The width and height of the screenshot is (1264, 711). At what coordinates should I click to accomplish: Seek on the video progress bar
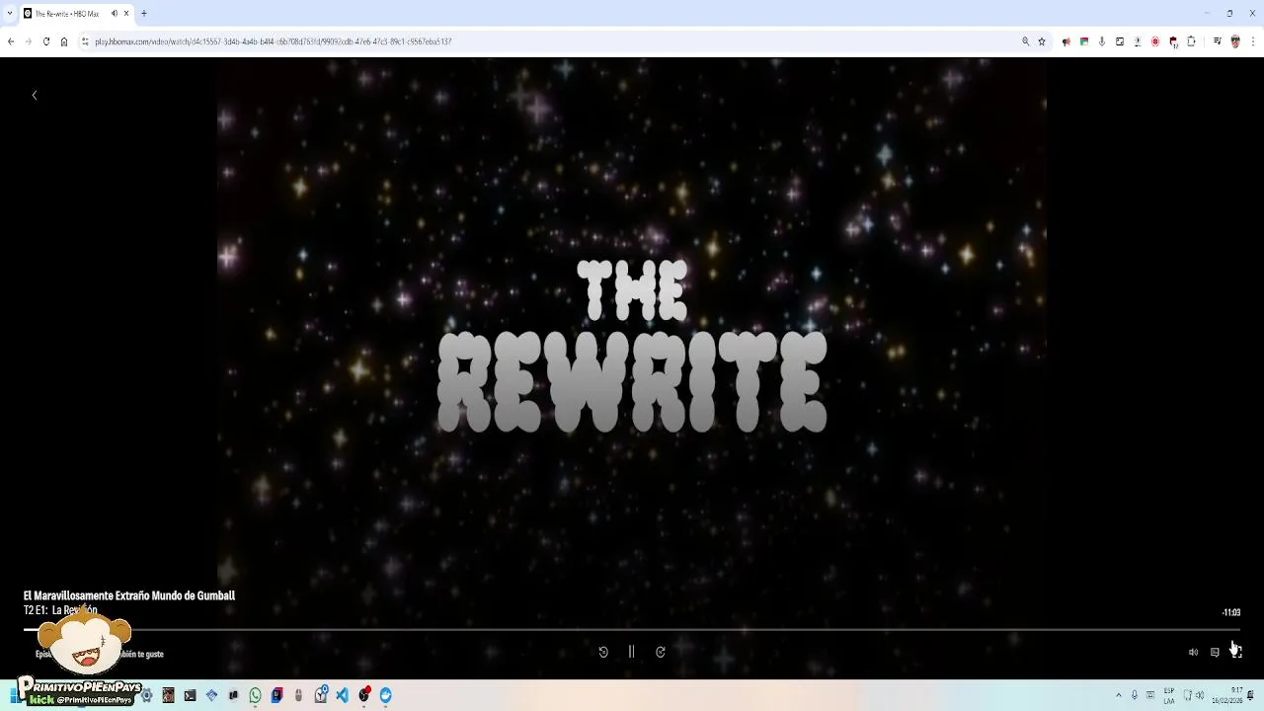pyautogui.click(x=632, y=629)
